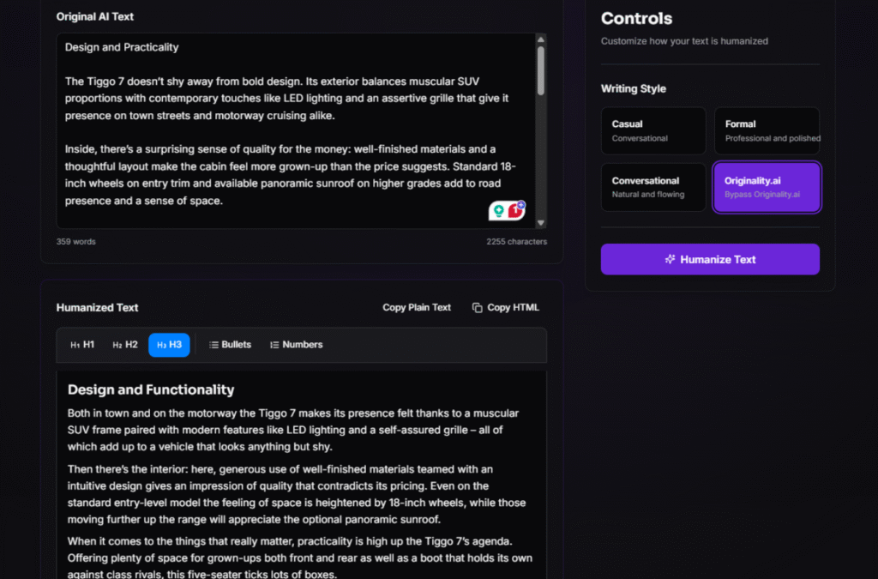This screenshot has width=878, height=579.
Task: Click the green lightbulb Grammarly icon
Action: point(499,211)
